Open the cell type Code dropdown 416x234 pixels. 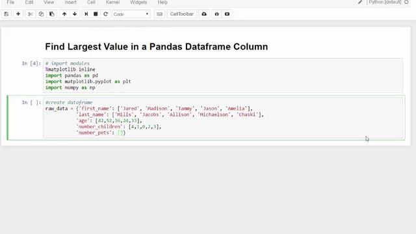(x=131, y=14)
